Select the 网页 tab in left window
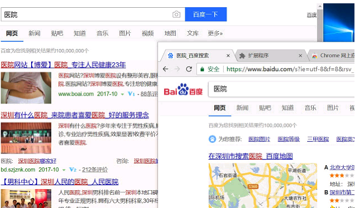Screen dimensions: 355x208 [12, 33]
